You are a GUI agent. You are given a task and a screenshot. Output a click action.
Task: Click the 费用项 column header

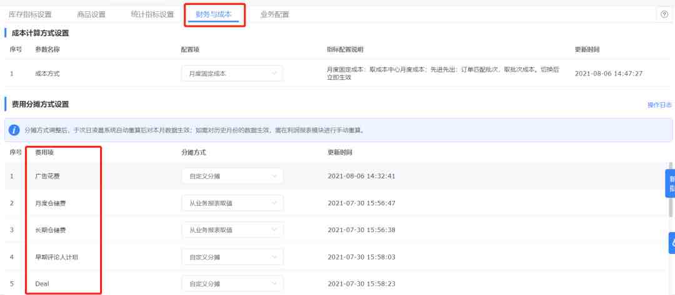click(44, 152)
